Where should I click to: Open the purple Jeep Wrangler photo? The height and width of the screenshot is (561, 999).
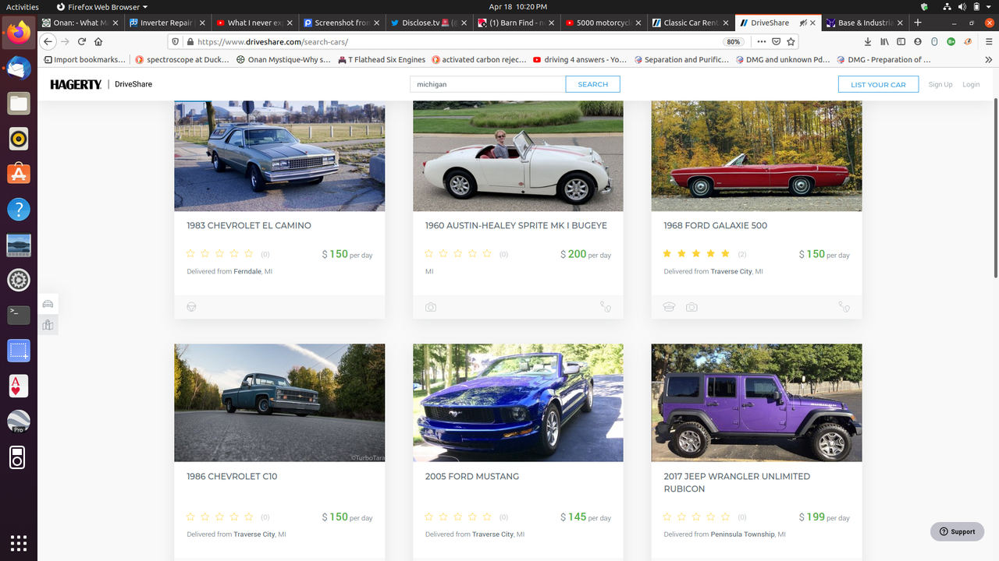click(x=756, y=403)
